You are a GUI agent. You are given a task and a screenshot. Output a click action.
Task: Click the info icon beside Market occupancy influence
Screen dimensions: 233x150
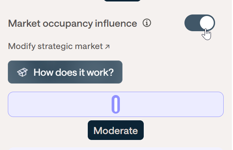pos(147,23)
